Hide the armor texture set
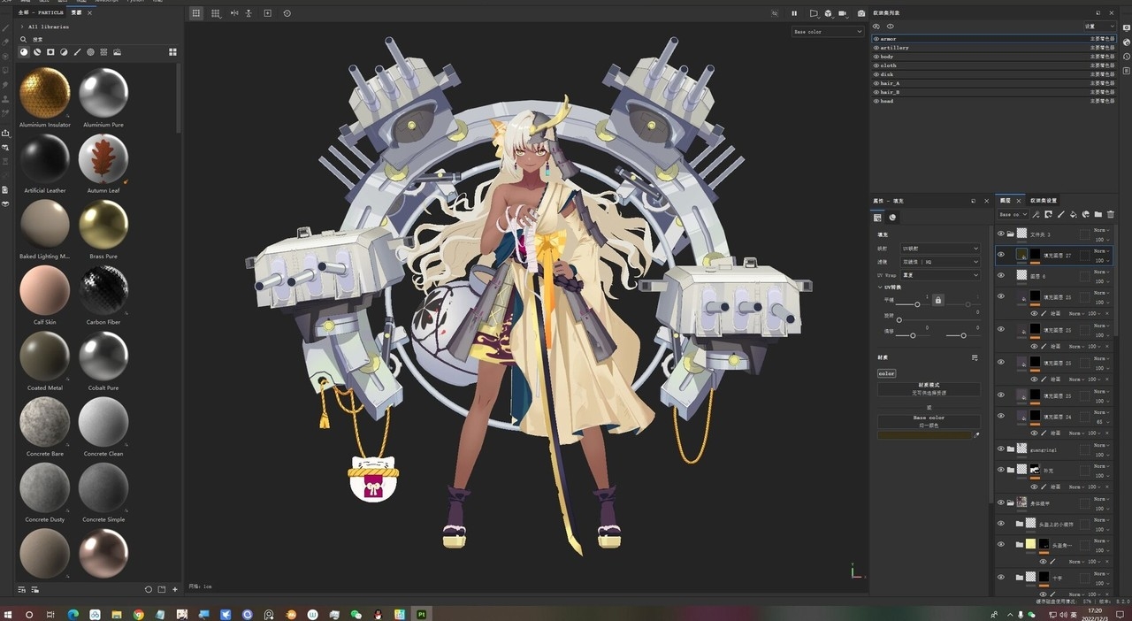Screen dimensions: 1132x621 click(x=876, y=39)
